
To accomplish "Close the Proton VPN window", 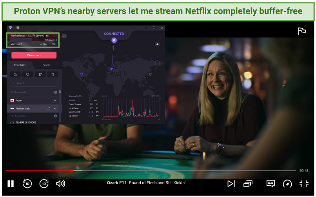I will tap(162, 28).
